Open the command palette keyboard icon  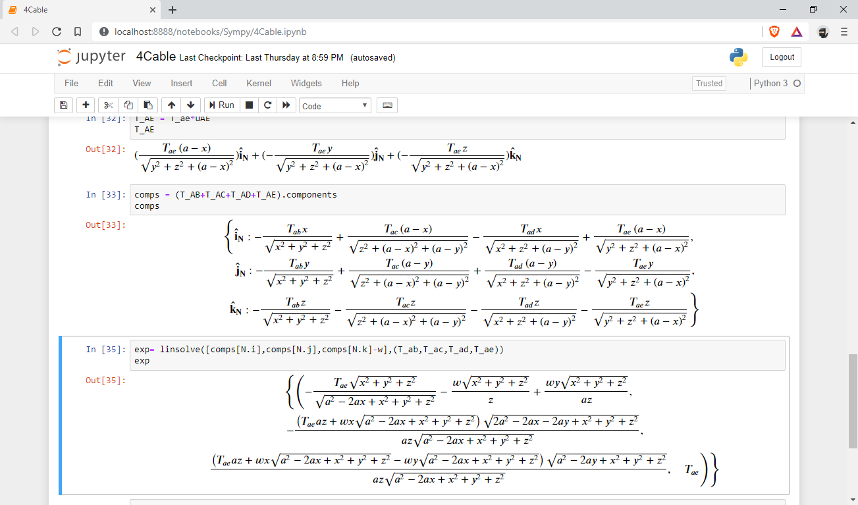point(387,105)
